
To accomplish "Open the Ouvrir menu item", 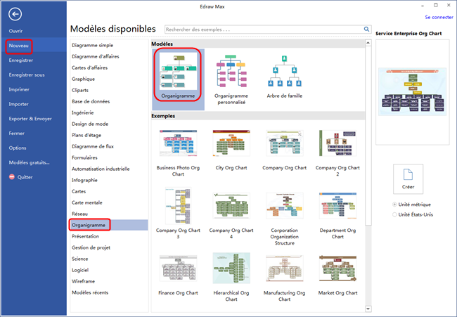I will (15, 31).
